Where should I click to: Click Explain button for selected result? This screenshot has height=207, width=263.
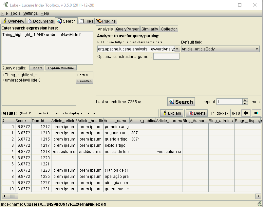(172, 113)
